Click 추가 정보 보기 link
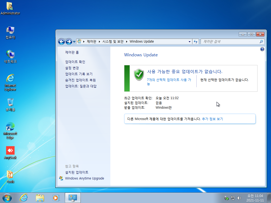271x203 pixels. (x=213, y=119)
